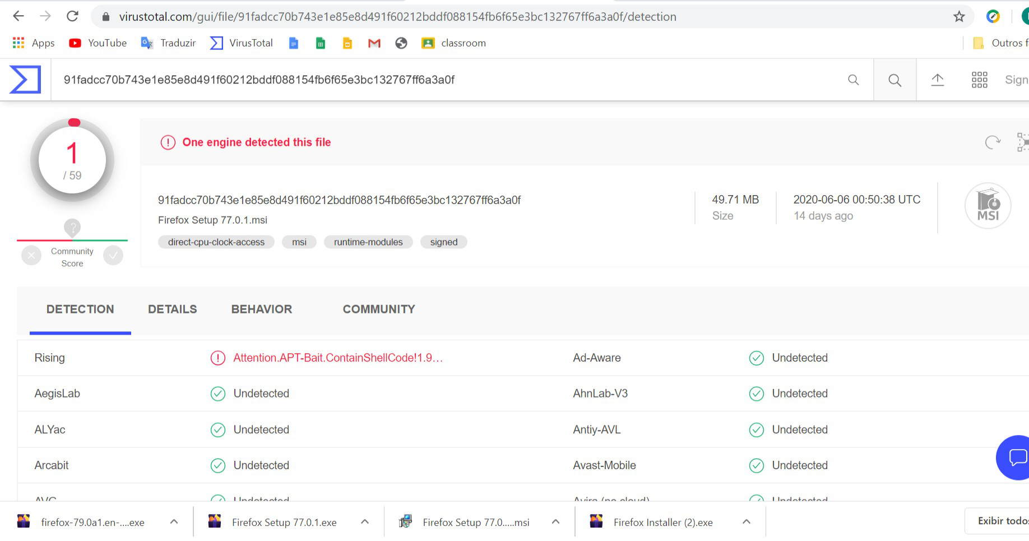This screenshot has width=1029, height=541.
Task: Expand options for Firefox Setup 77.0.1.exe
Action: pyautogui.click(x=365, y=522)
